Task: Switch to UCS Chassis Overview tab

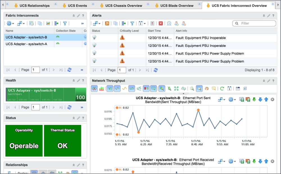Action: [121, 6]
